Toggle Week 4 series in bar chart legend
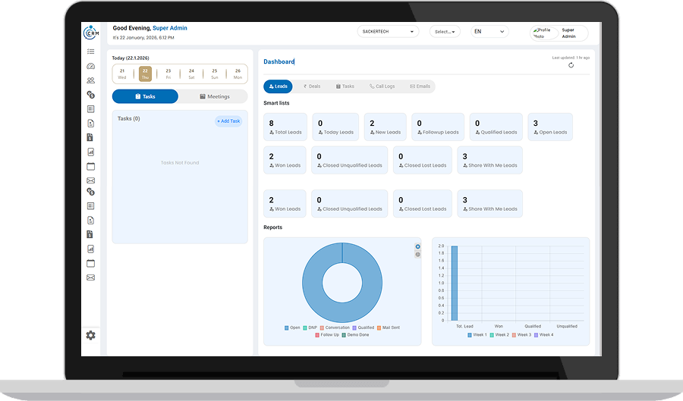The width and height of the screenshot is (683, 401). 544,335
